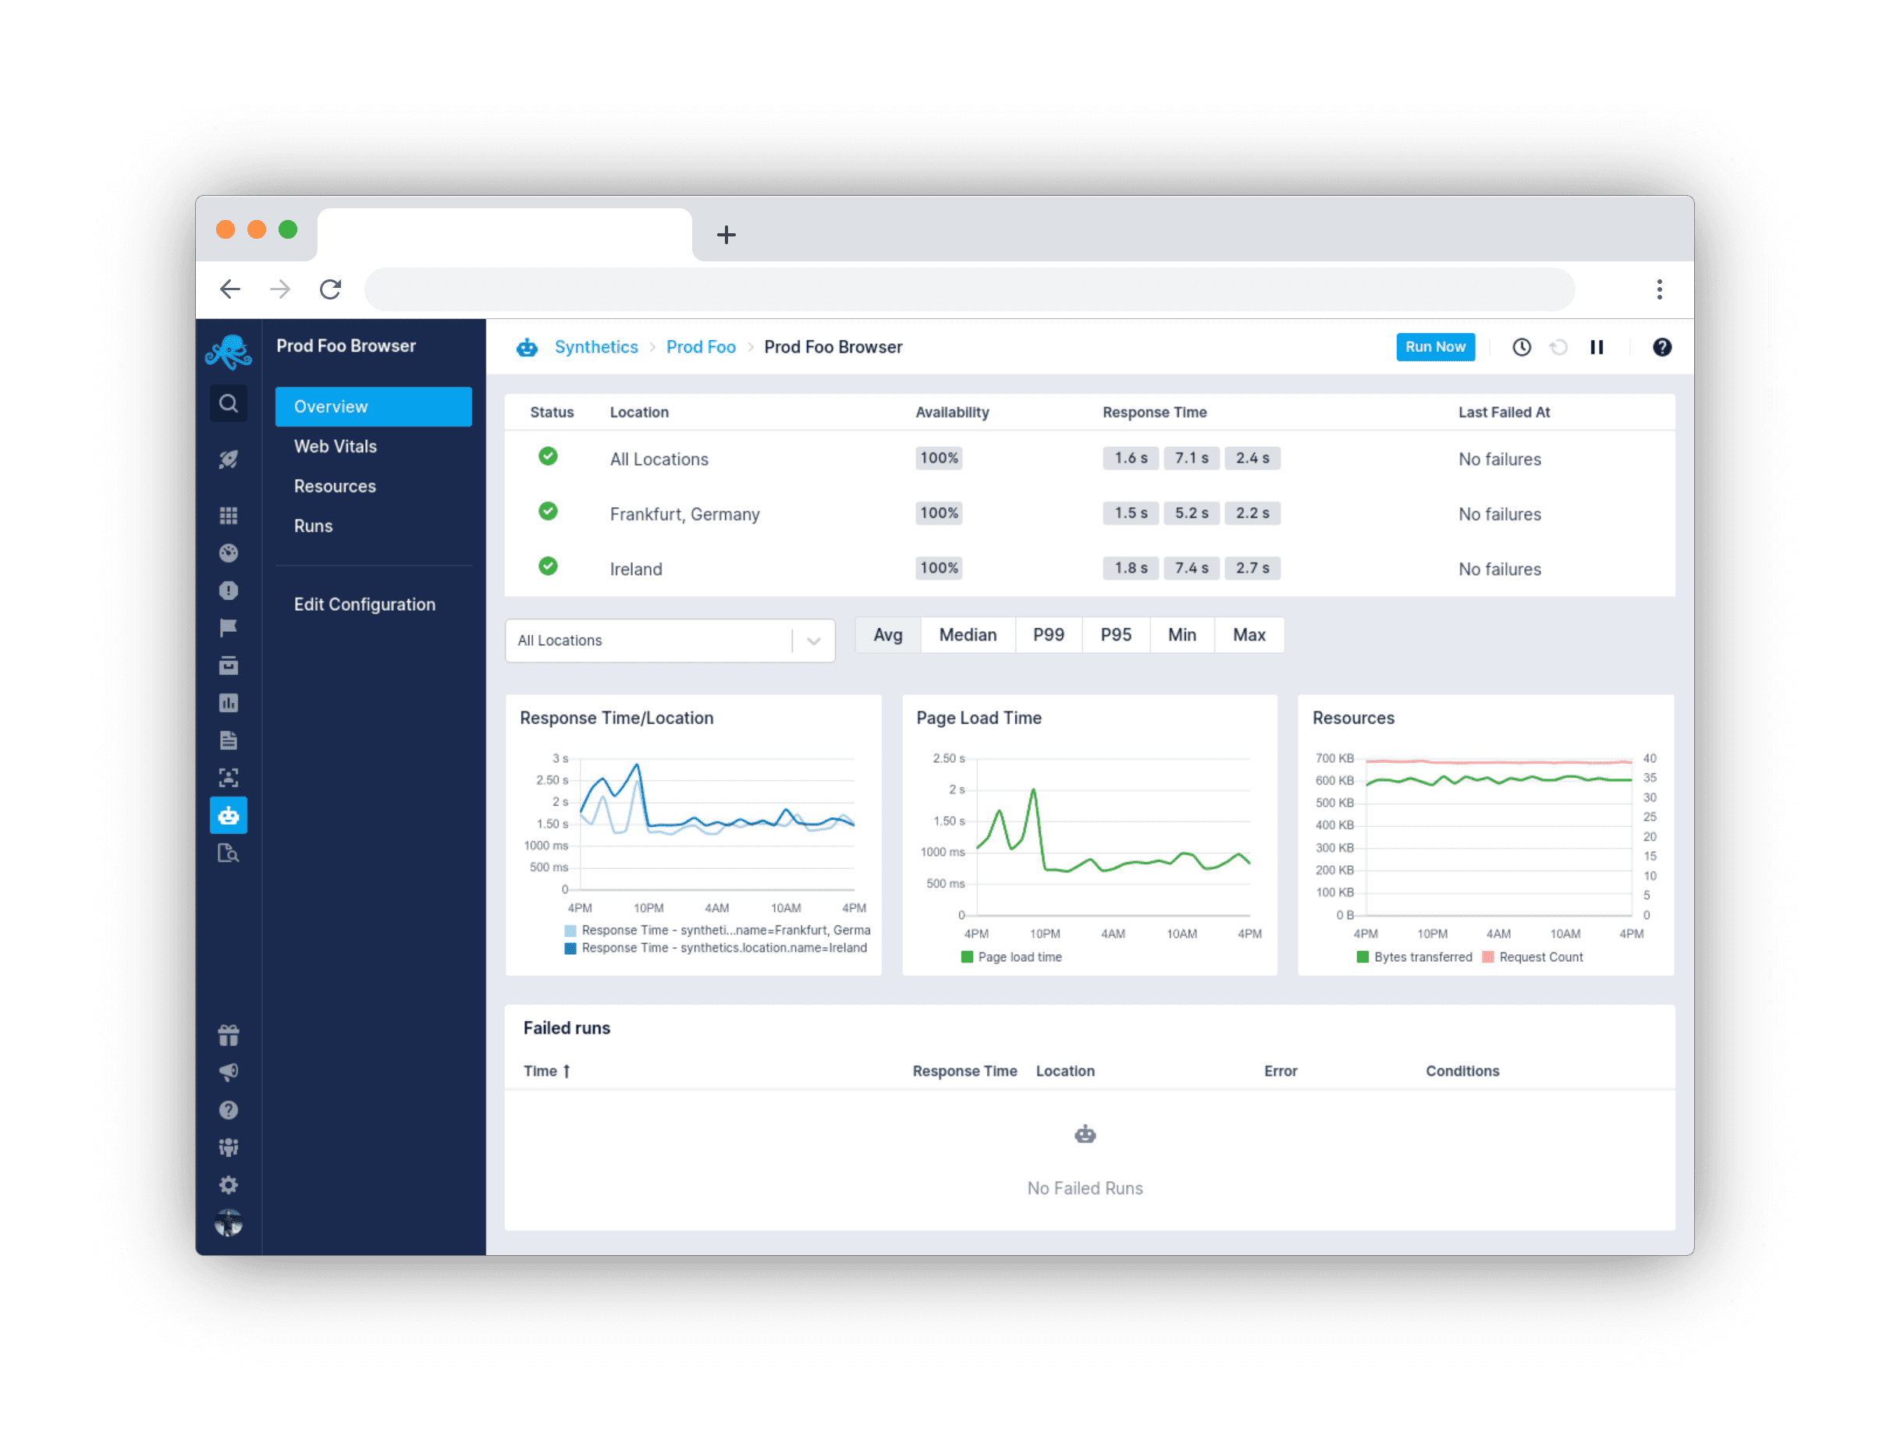This screenshot has width=1890, height=1451.
Task: Click the Page load time legend swatch
Action: tap(967, 957)
